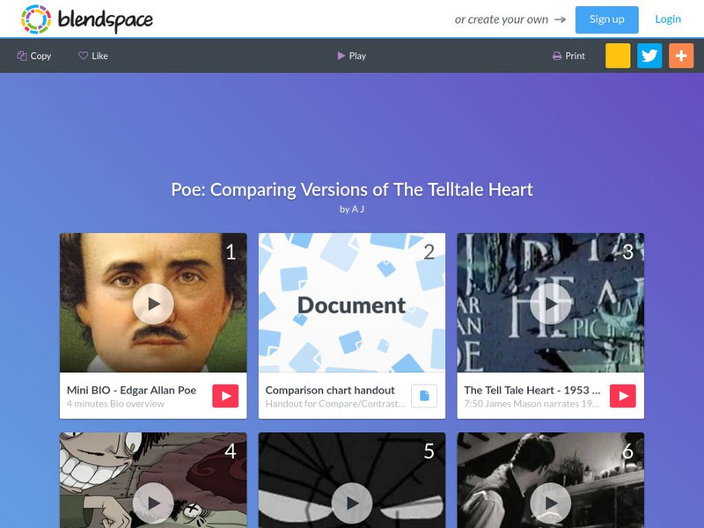Play the Edgar Allan Poe bio video
The image size is (704, 528).
point(153,304)
